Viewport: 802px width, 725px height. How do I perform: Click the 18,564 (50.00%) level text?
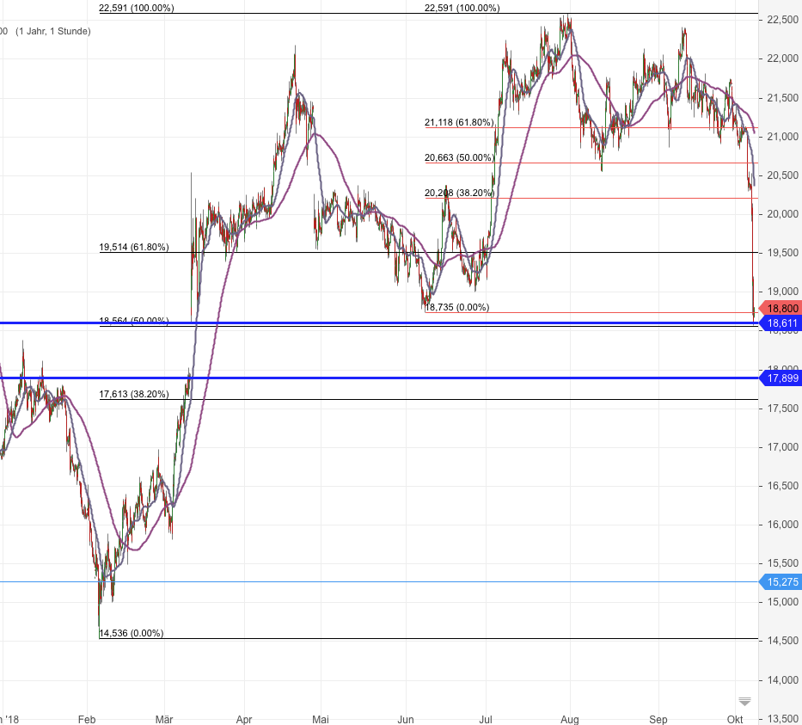tap(133, 319)
